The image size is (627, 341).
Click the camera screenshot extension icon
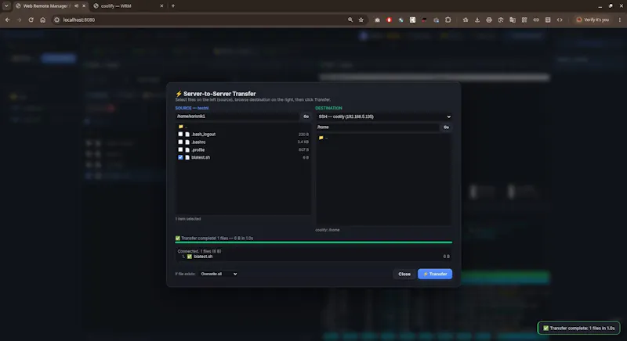coord(377,20)
